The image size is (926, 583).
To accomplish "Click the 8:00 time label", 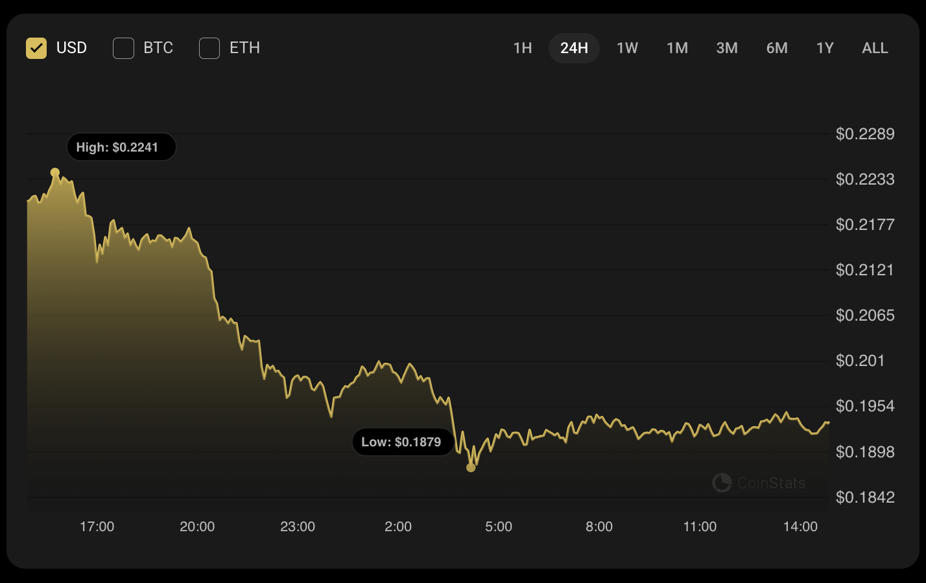I will point(599,527).
